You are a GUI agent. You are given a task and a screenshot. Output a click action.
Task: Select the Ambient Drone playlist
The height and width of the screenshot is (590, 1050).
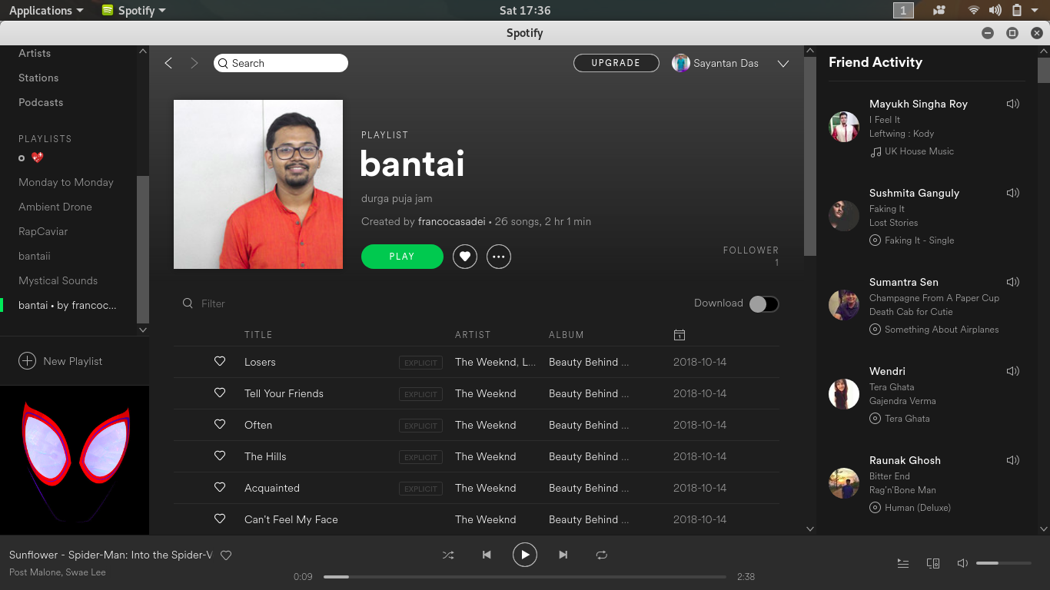pos(55,207)
